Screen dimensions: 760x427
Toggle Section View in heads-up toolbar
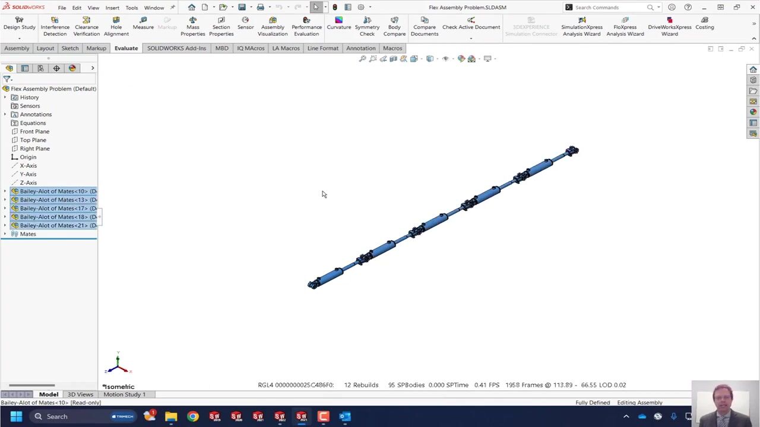click(393, 59)
